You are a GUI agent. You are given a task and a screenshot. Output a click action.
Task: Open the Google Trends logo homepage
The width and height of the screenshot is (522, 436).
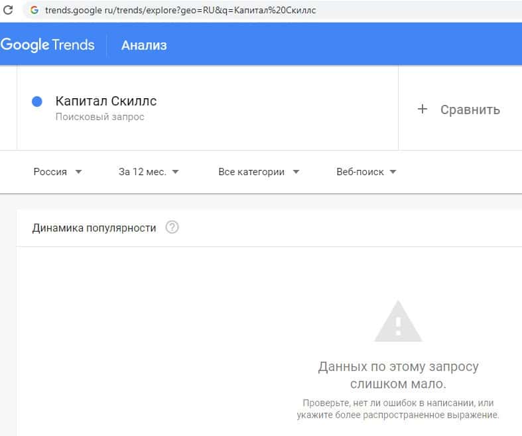pos(48,45)
